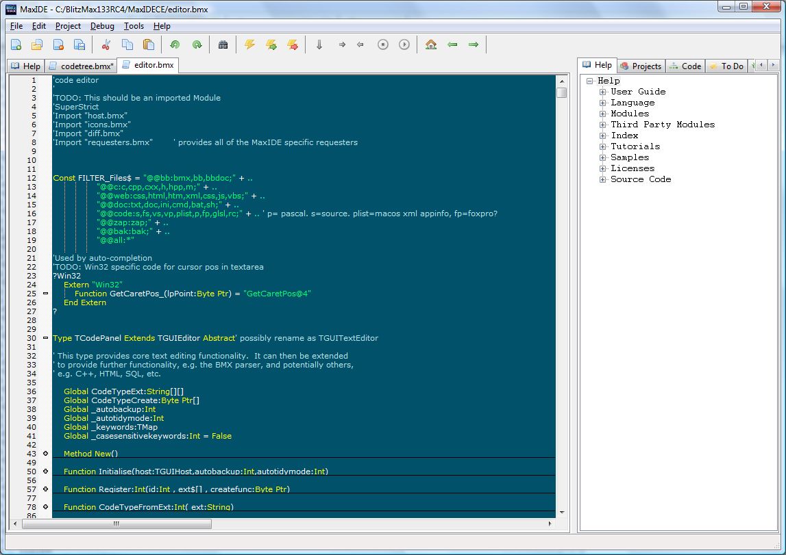786x555 pixels.
Task: Expand the Tutorials tree node
Action: pos(603,146)
